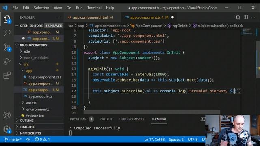Open errors and warnings in status bar

[x=42, y=140]
